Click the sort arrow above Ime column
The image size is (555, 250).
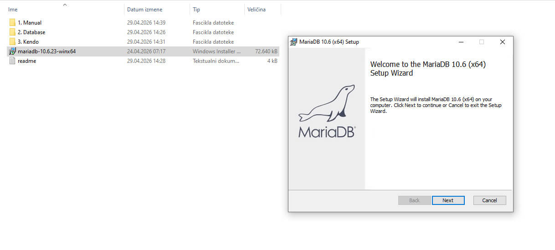[x=65, y=5]
